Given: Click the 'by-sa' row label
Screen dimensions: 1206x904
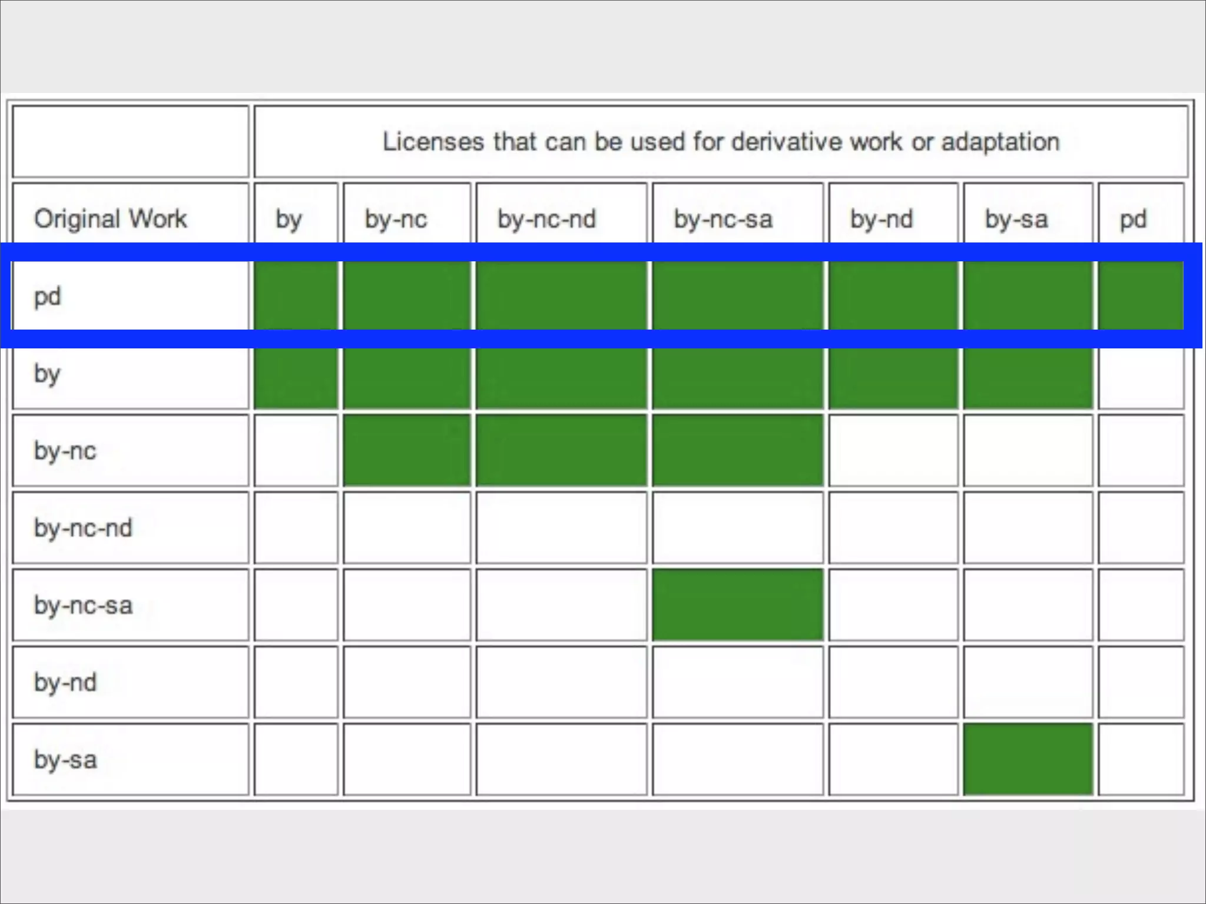Looking at the screenshot, I should pyautogui.click(x=65, y=760).
